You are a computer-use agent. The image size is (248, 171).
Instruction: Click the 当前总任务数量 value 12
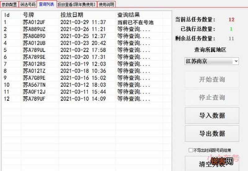coord(231,20)
